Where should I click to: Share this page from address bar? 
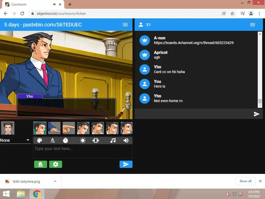[x=224, y=13]
